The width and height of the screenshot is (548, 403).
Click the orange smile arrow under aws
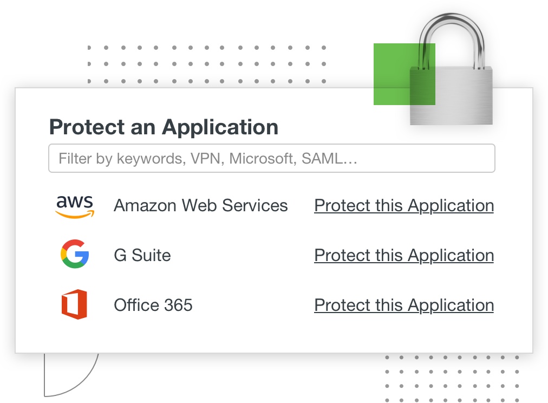tap(76, 214)
